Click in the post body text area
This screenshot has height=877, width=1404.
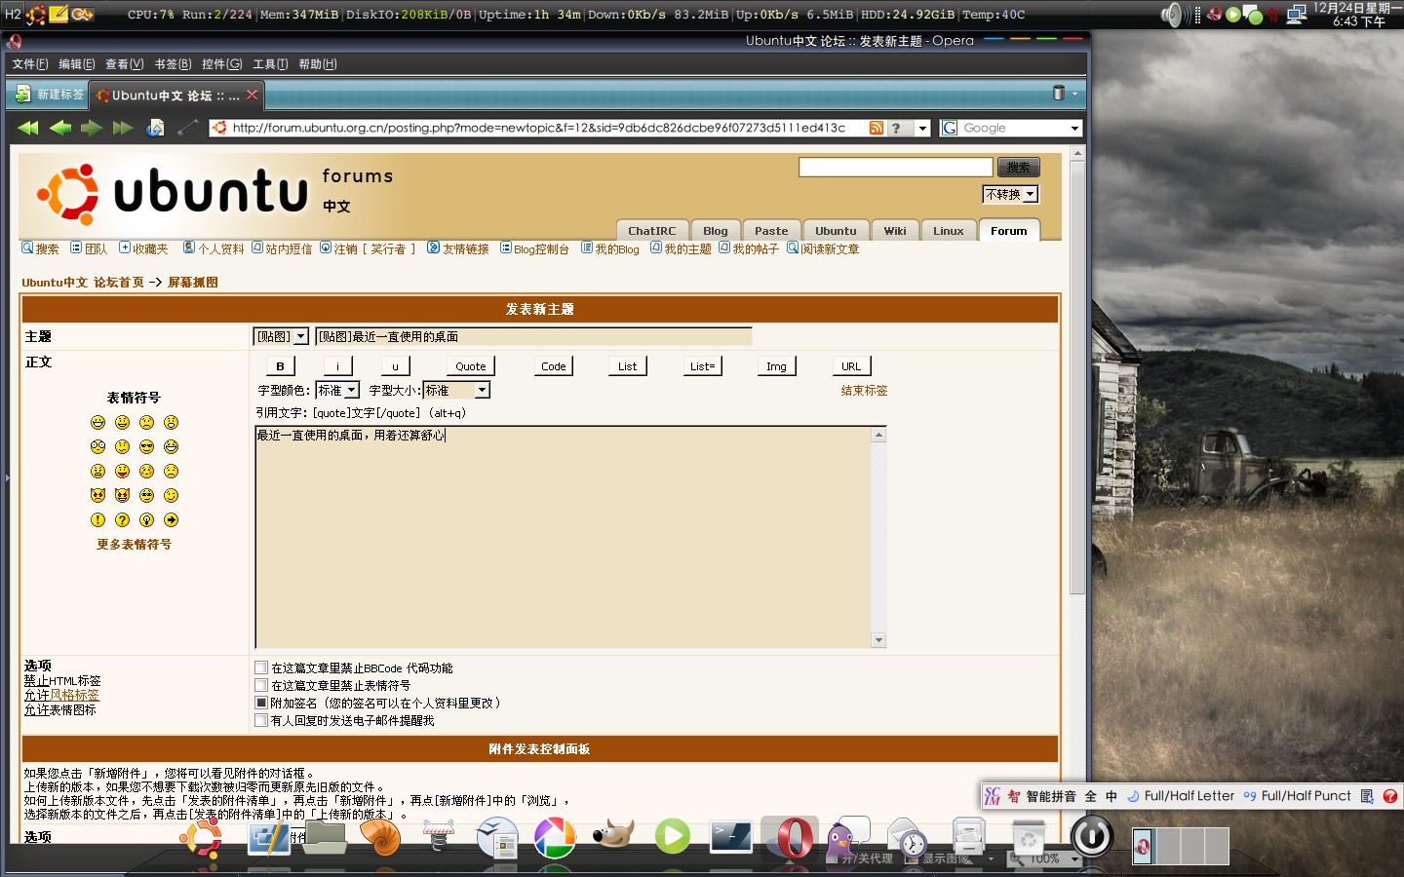pos(564,537)
